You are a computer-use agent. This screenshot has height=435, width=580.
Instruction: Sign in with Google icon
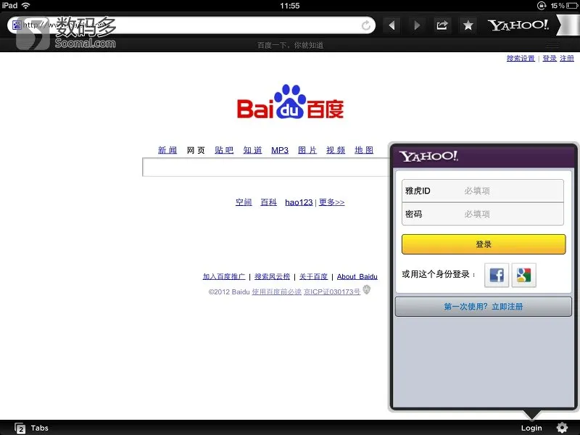pyautogui.click(x=523, y=275)
